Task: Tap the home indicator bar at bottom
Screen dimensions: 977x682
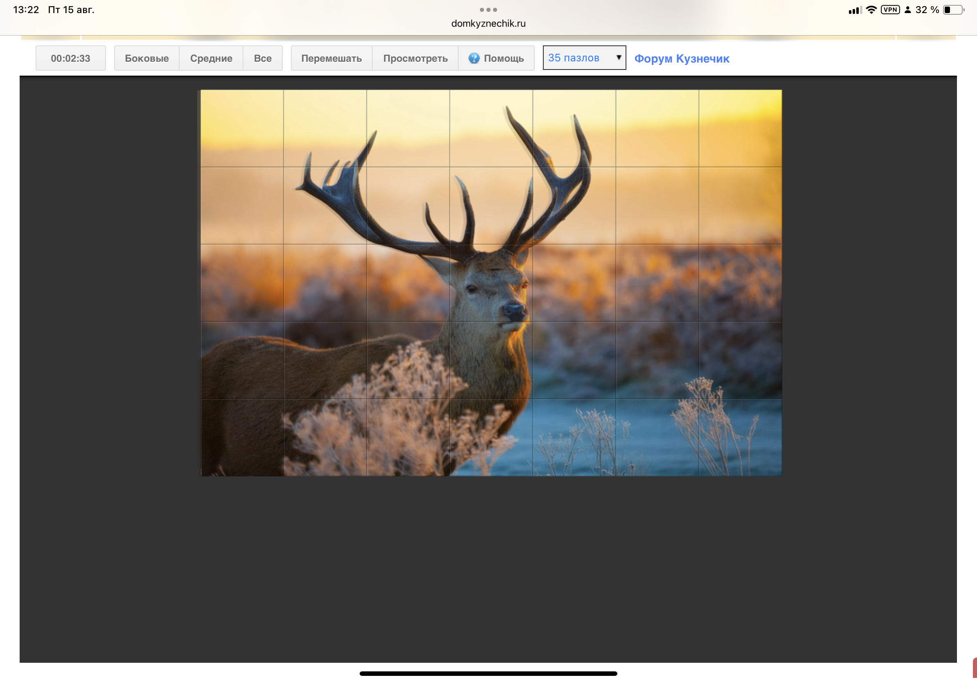Action: [488, 673]
